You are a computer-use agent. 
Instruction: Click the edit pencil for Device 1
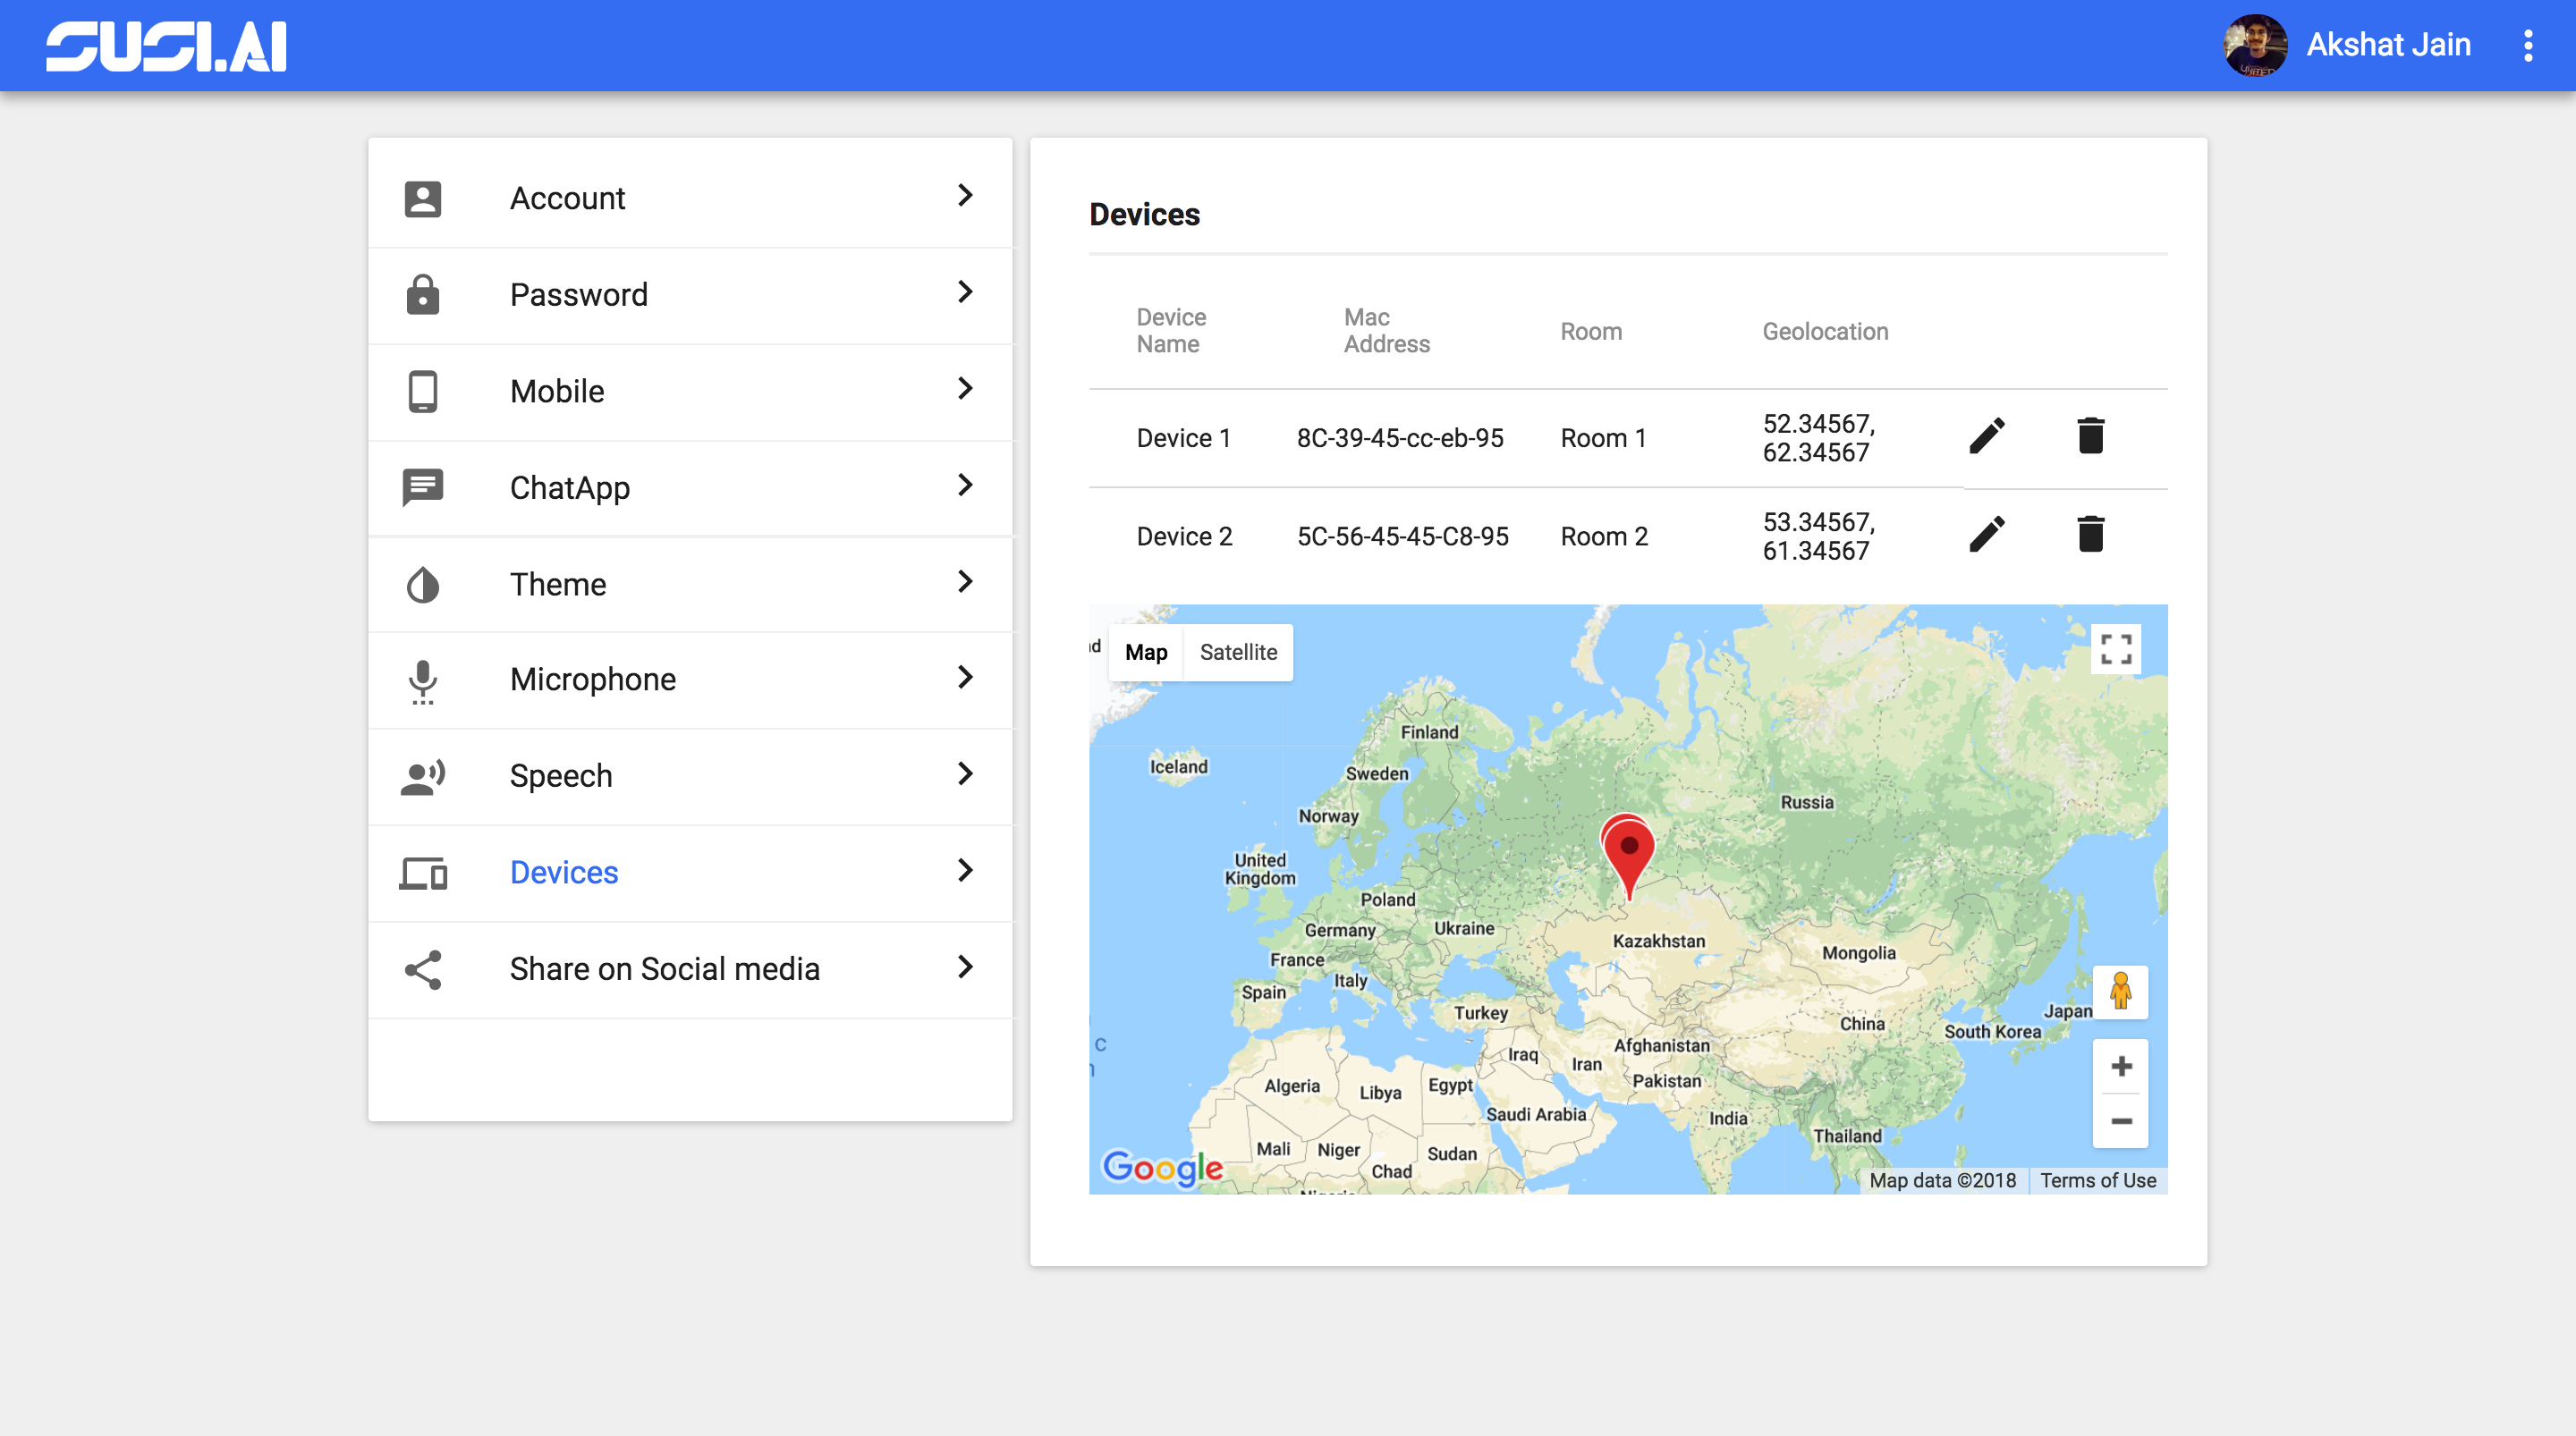1986,436
